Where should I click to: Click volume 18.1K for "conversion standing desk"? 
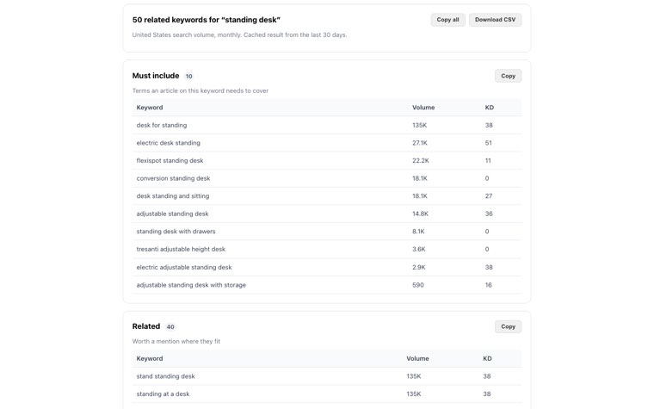[420, 178]
